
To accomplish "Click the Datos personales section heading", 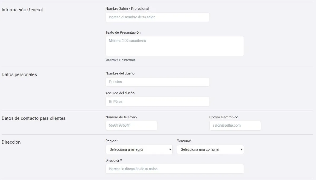I will click(x=19, y=74).
